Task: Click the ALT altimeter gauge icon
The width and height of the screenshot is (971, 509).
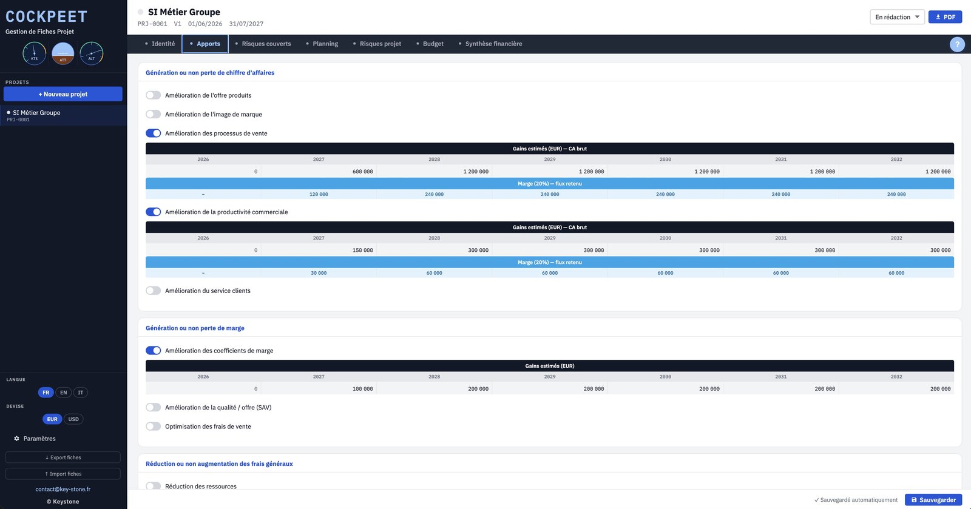Action: [x=92, y=53]
